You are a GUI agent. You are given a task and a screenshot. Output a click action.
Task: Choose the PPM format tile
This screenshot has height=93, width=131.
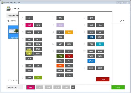(69, 71)
